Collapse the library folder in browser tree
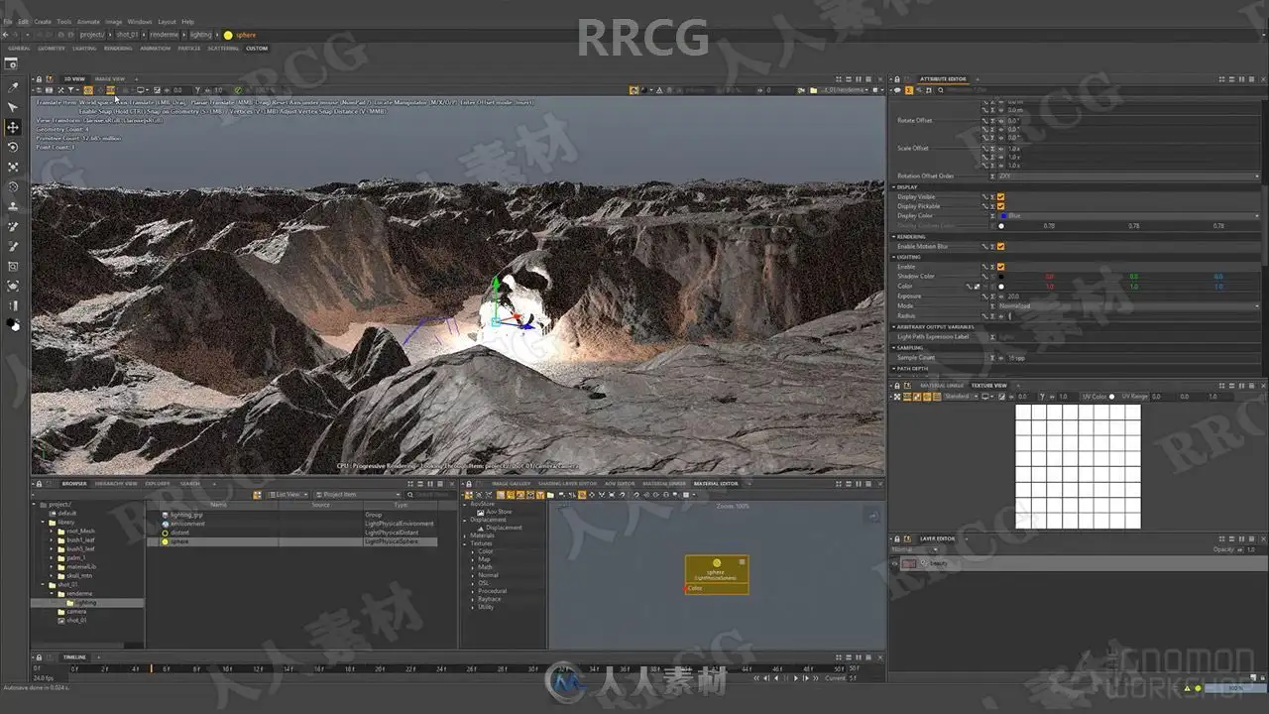The height and width of the screenshot is (714, 1269). point(44,522)
